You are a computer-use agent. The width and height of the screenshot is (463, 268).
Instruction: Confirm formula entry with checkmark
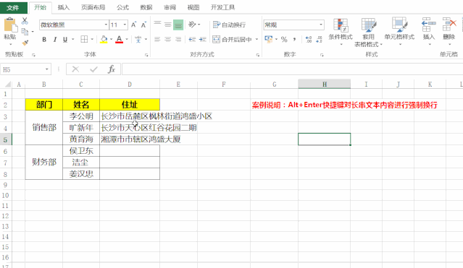[x=94, y=69]
